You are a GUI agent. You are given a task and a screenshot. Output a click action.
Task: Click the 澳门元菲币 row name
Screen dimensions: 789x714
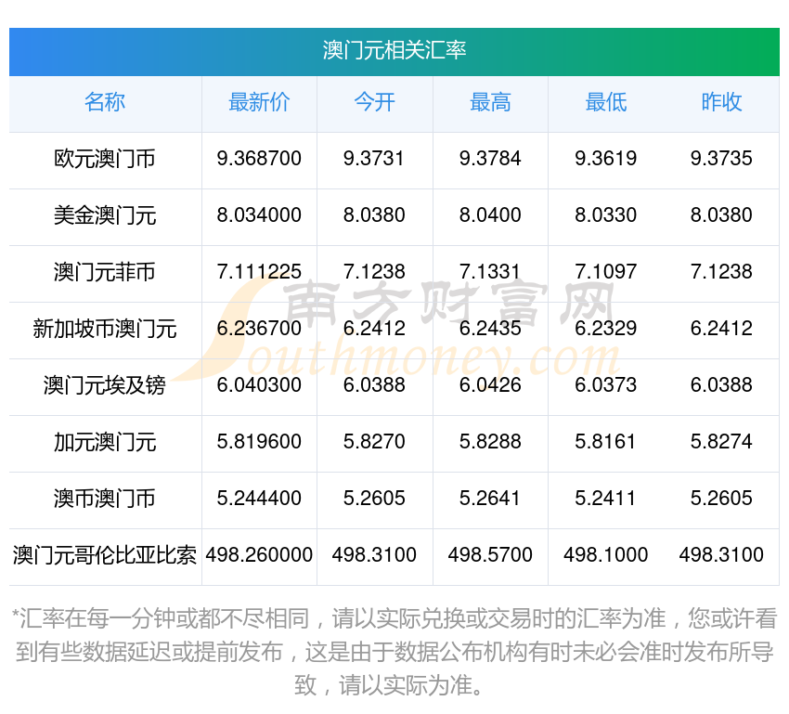point(105,272)
